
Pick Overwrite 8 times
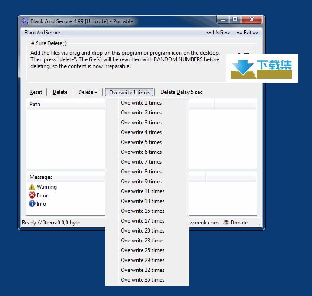[x=147, y=172]
